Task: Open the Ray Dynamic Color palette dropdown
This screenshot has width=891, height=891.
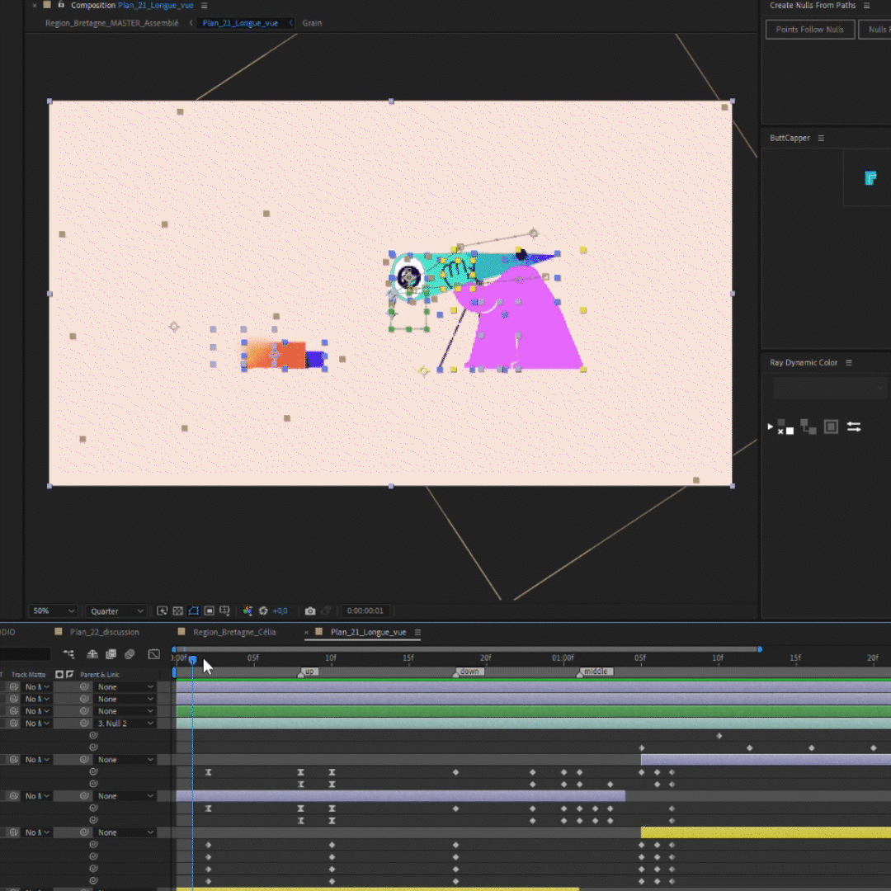Action: click(x=830, y=388)
